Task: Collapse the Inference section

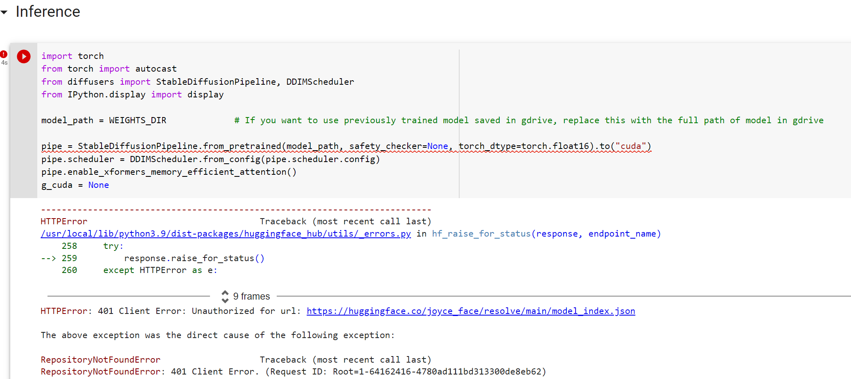Action: (4, 12)
